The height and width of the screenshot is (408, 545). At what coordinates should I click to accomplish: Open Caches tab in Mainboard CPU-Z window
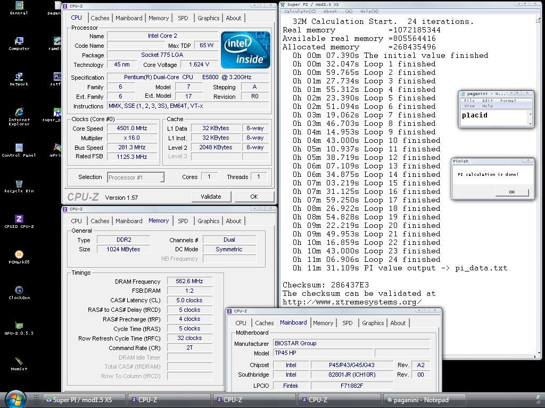[264, 323]
